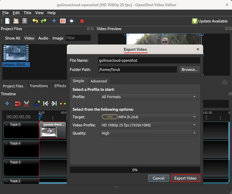Click the File Name input field

pyautogui.click(x=149, y=60)
